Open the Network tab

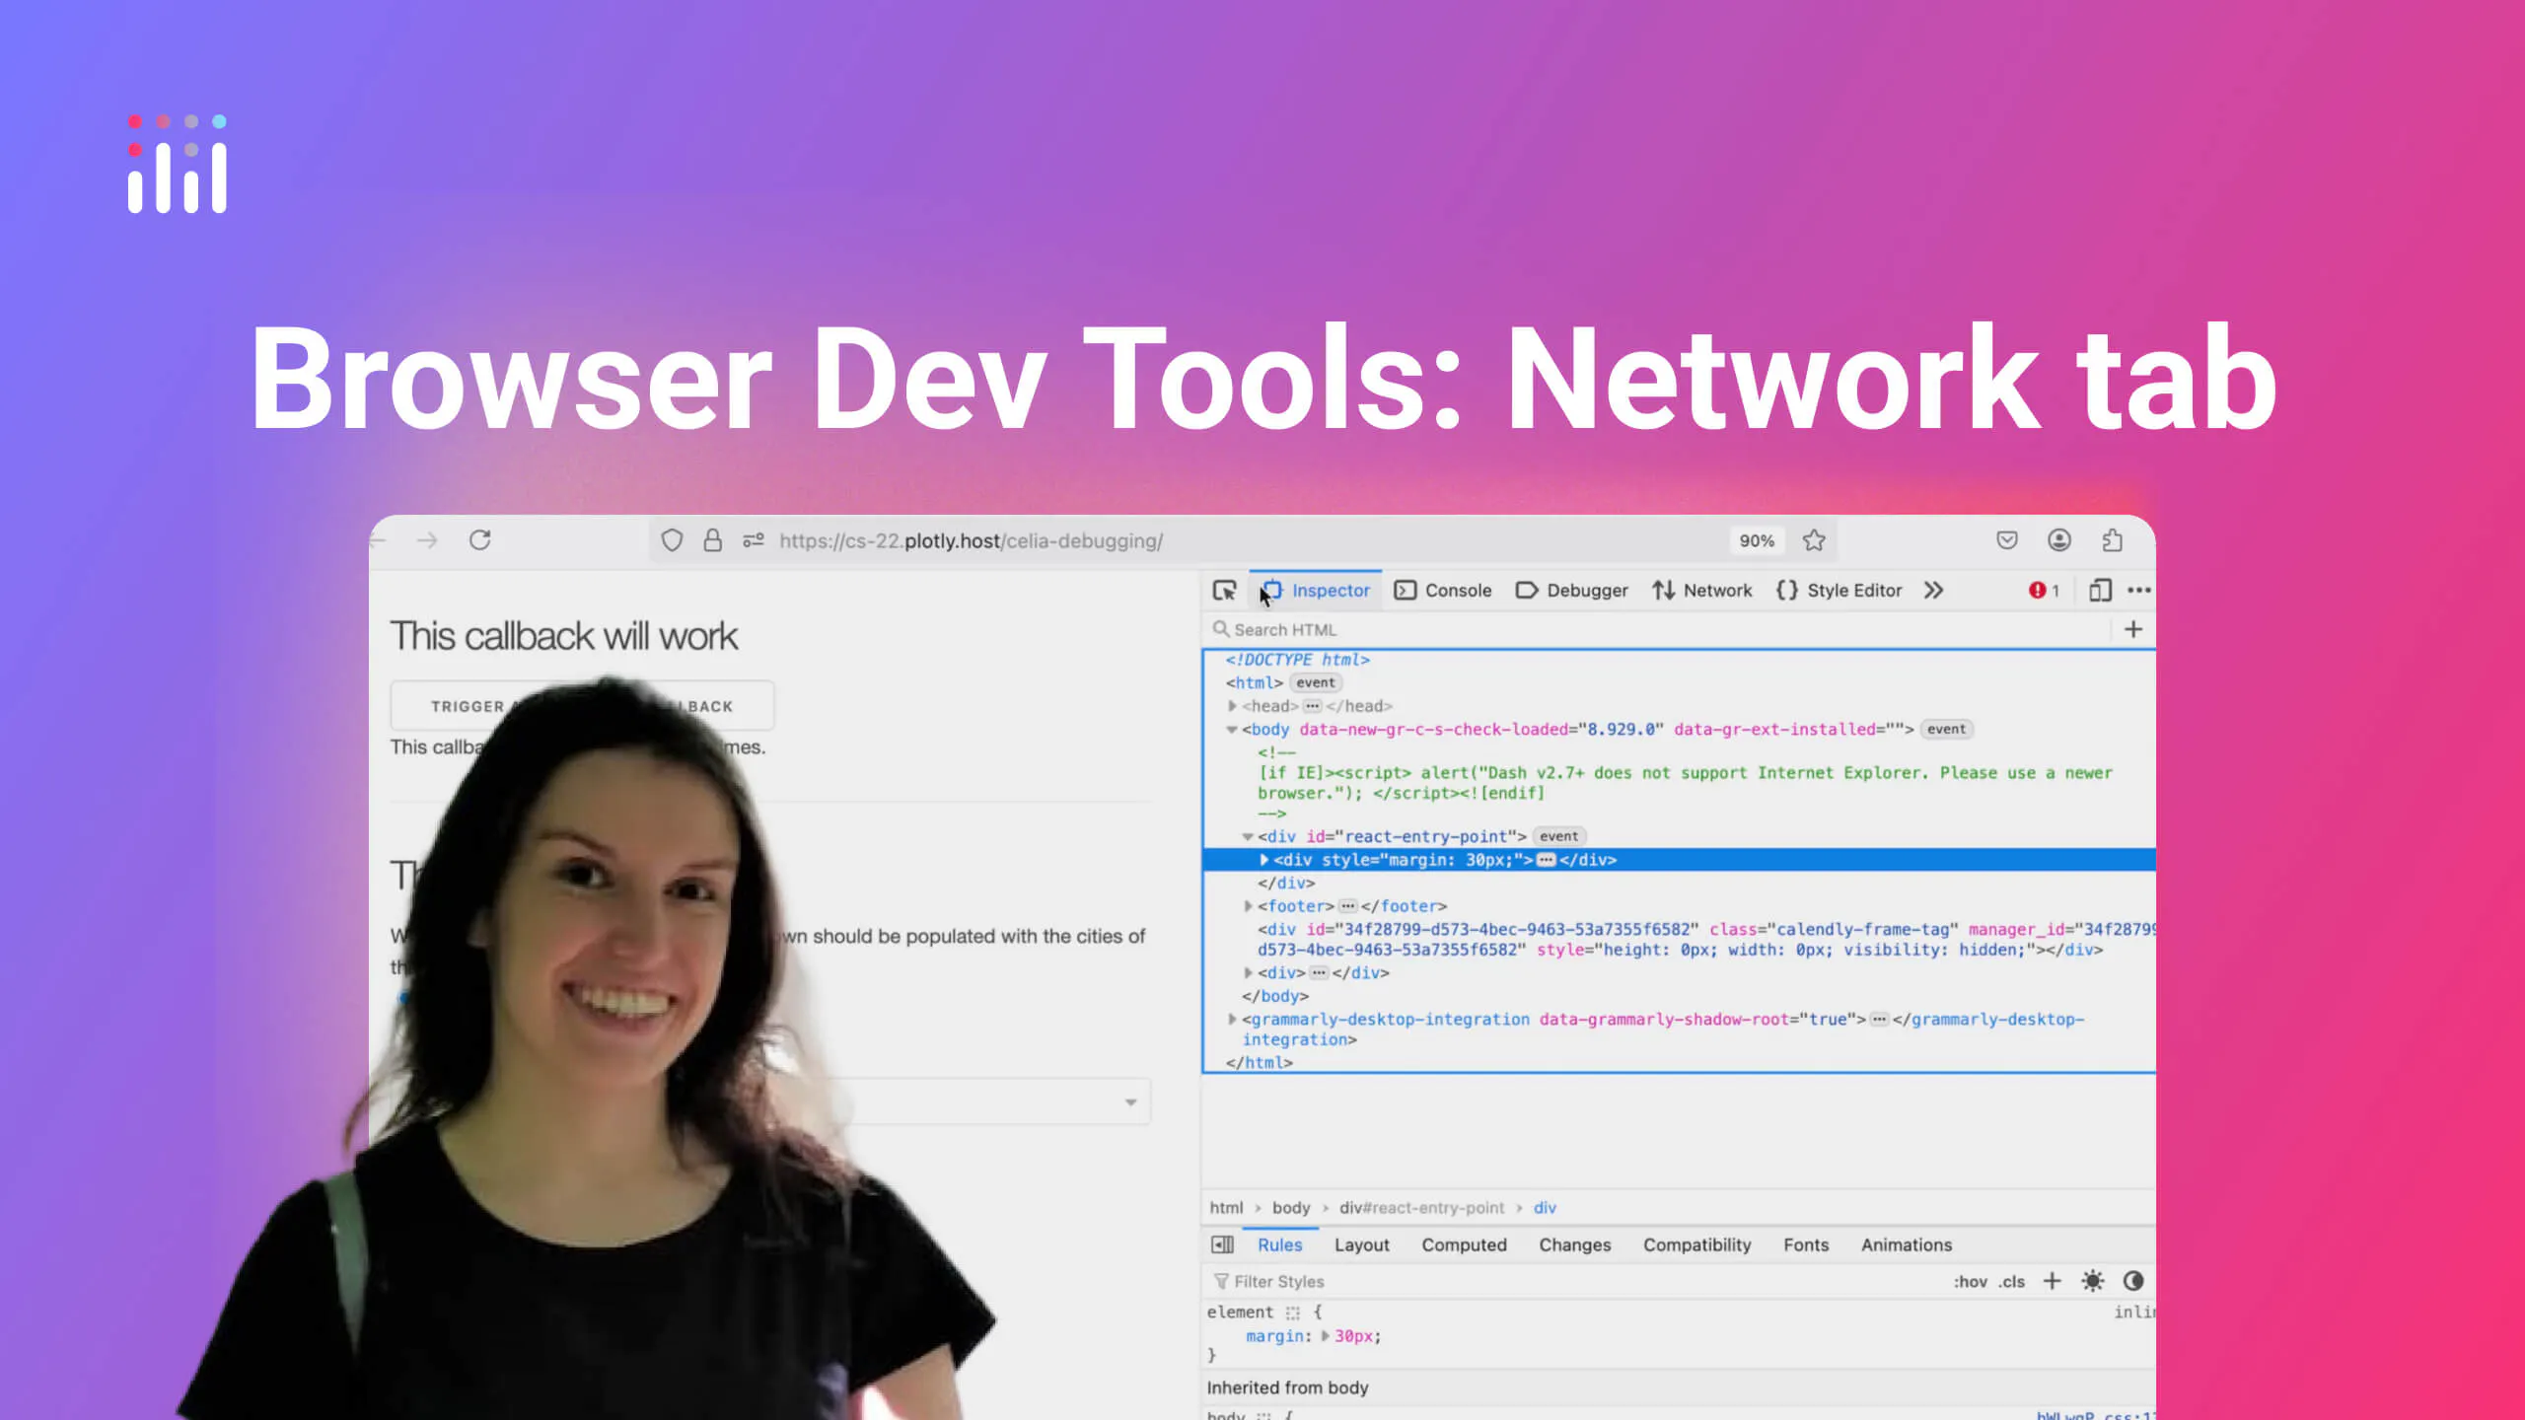coord(1702,590)
